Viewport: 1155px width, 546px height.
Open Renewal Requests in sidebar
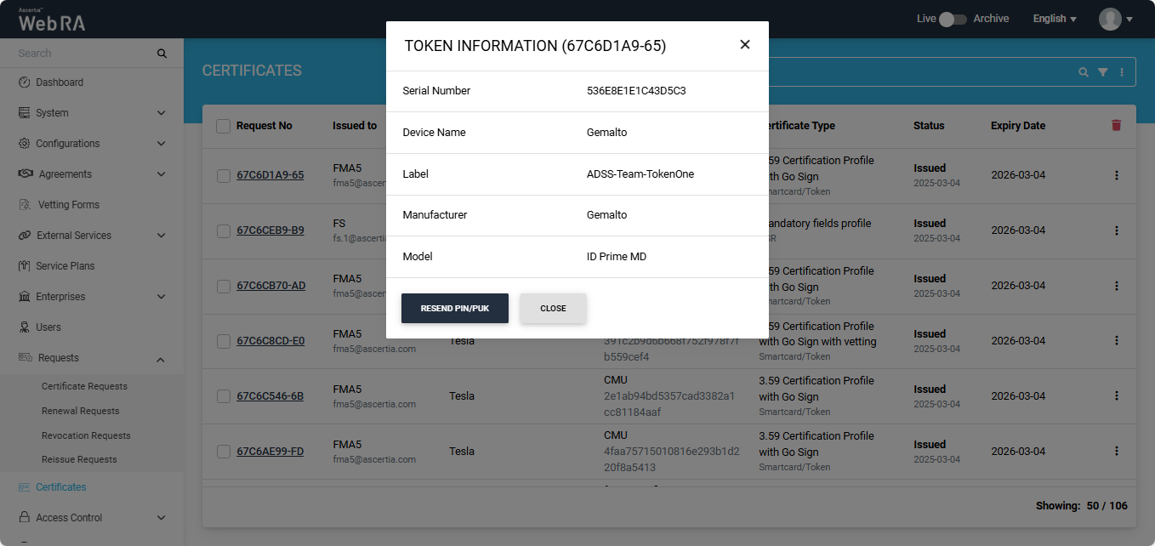point(81,411)
